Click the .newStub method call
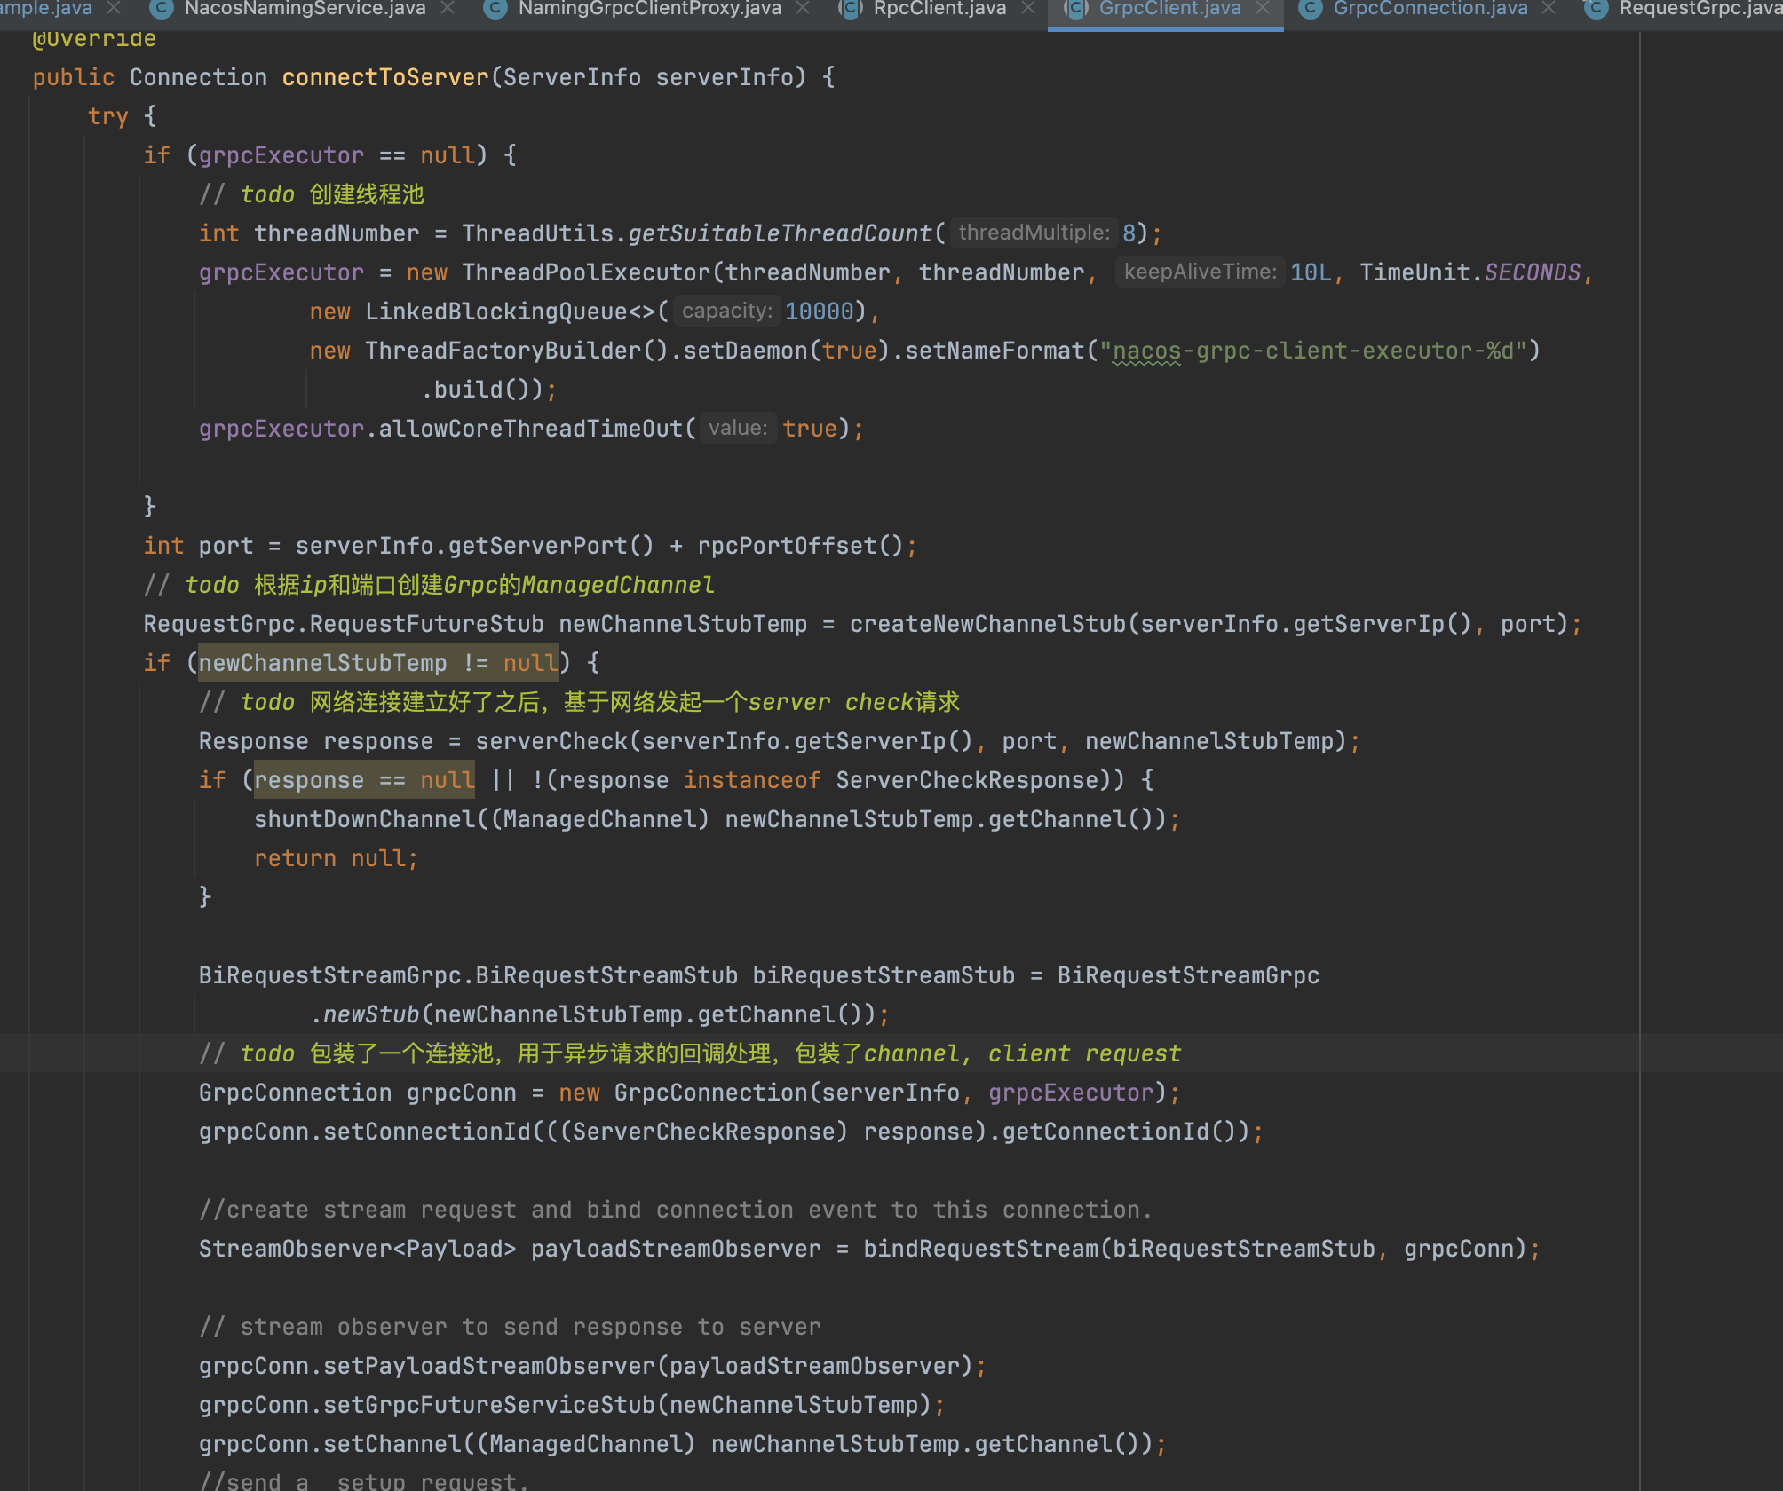 tap(365, 1014)
